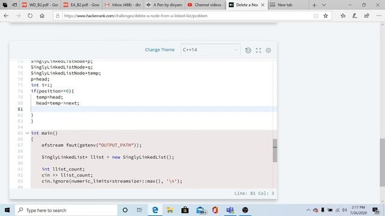Open reading view in address bar
385x216 pixels.
(316, 16)
